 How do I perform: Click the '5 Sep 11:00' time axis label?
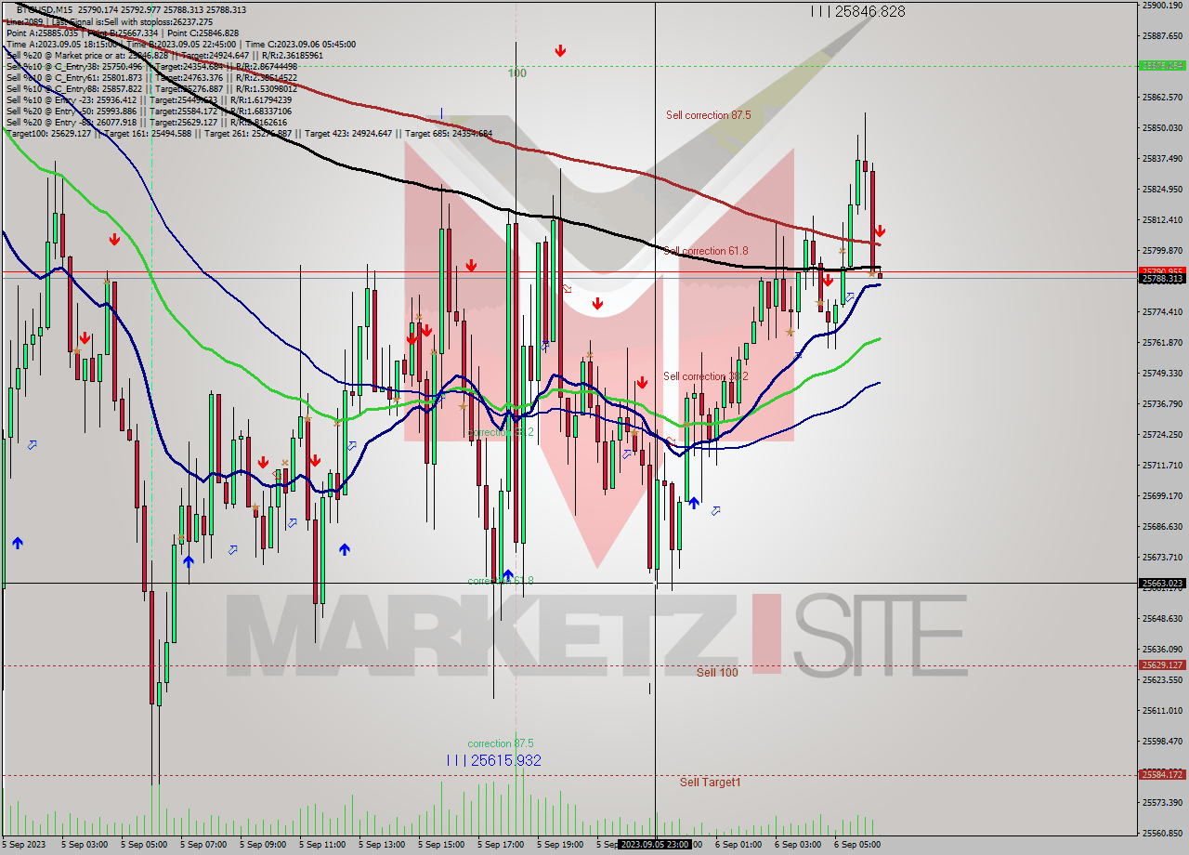coord(321,845)
